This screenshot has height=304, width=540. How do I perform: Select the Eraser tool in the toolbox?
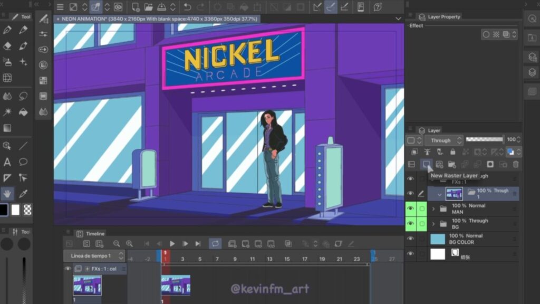pyautogui.click(x=7, y=46)
